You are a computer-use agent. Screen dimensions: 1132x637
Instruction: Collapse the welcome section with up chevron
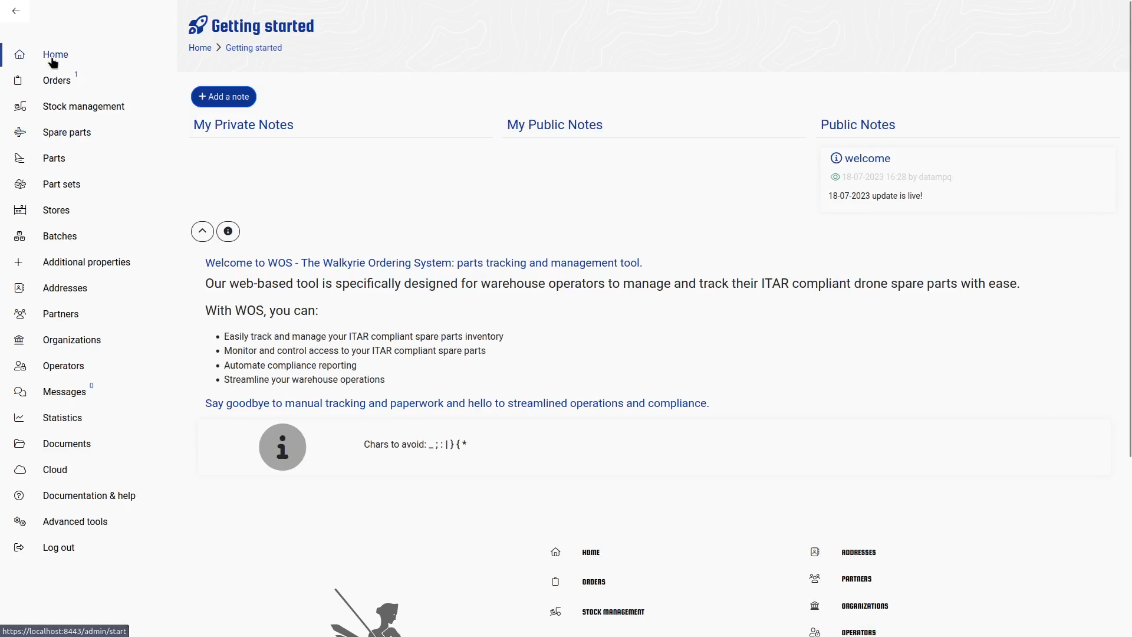click(x=202, y=231)
